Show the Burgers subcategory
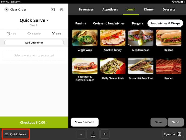The width and height of the screenshot is (186, 140). pos(138,23)
